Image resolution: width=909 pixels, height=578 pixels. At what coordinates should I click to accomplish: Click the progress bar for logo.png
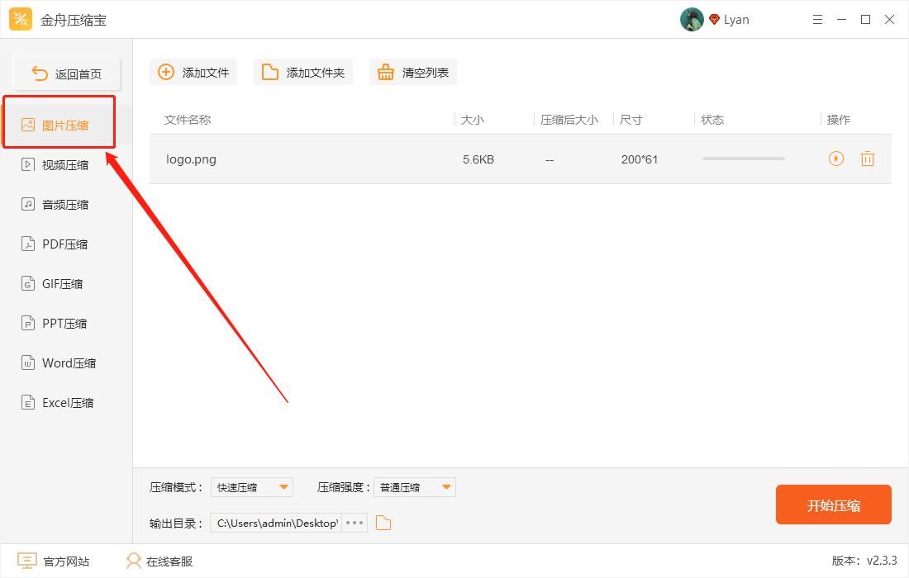point(742,159)
